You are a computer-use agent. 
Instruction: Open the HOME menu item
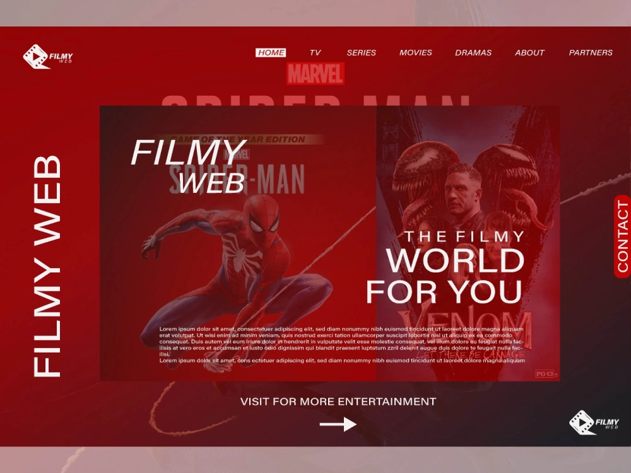pyautogui.click(x=271, y=53)
